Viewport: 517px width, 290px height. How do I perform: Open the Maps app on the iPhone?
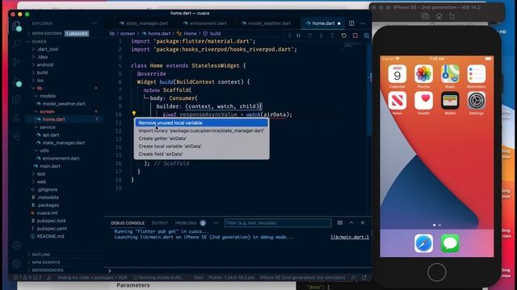coord(450,73)
